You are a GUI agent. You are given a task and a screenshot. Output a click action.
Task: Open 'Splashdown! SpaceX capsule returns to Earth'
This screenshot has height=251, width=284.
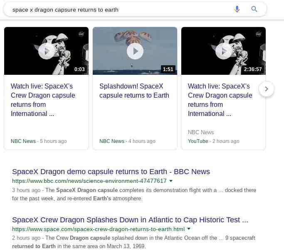click(x=134, y=91)
